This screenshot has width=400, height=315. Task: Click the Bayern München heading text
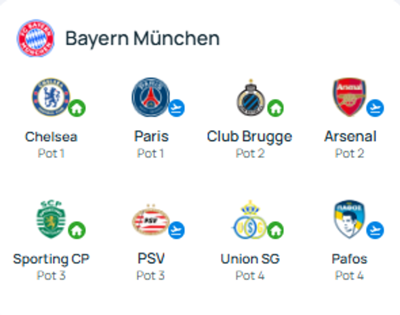[142, 38]
